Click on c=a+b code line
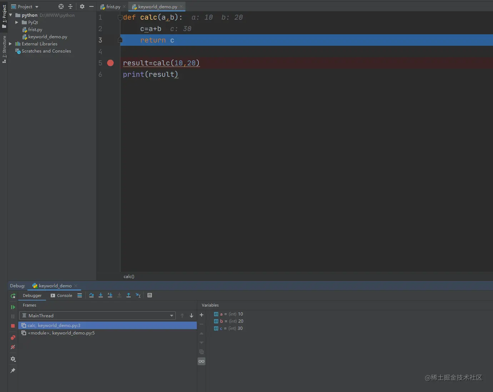 [x=150, y=29]
